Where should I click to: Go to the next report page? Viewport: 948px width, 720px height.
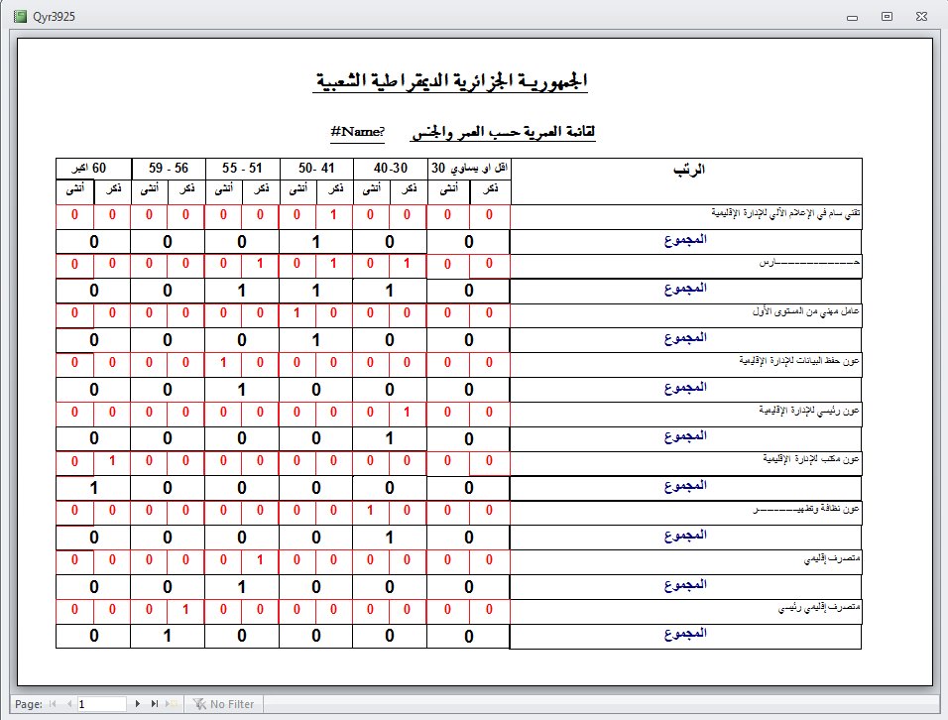[x=138, y=704]
